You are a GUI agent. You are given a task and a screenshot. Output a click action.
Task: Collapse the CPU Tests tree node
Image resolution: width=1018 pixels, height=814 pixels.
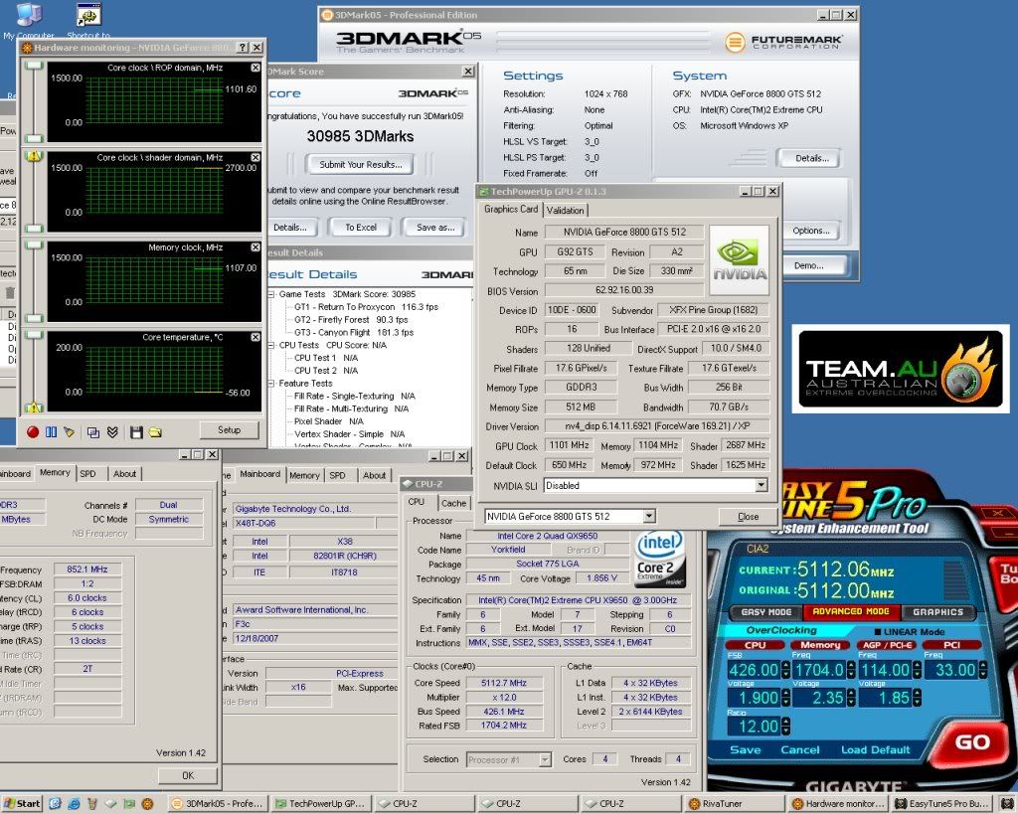[x=271, y=345]
